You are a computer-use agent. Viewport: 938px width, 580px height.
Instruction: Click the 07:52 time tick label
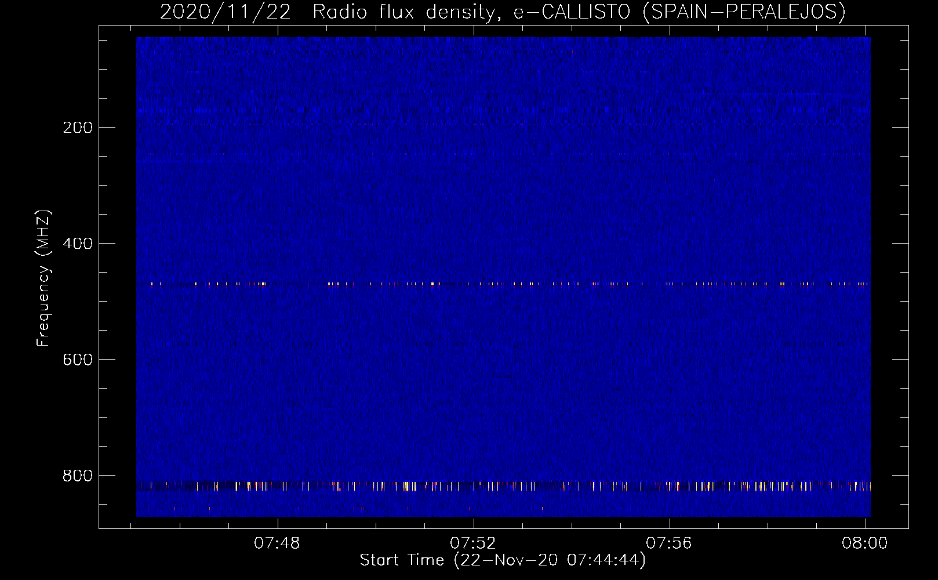coord(473,543)
